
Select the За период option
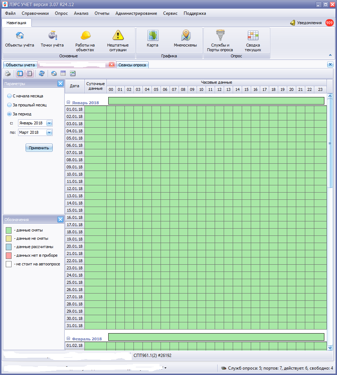[19, 114]
